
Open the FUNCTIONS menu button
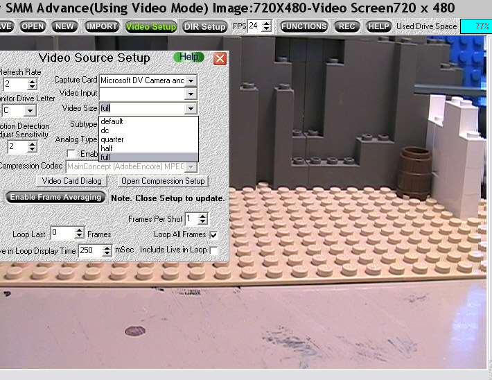304,26
